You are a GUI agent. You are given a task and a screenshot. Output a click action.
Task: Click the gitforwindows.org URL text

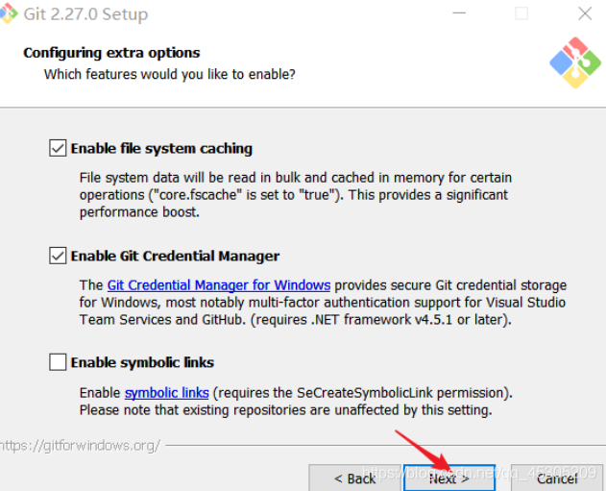80,446
